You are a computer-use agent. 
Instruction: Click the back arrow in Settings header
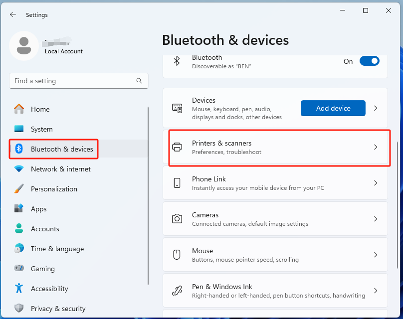(13, 14)
